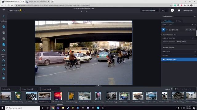Toggle visibility of car class labels

click(x=187, y=30)
